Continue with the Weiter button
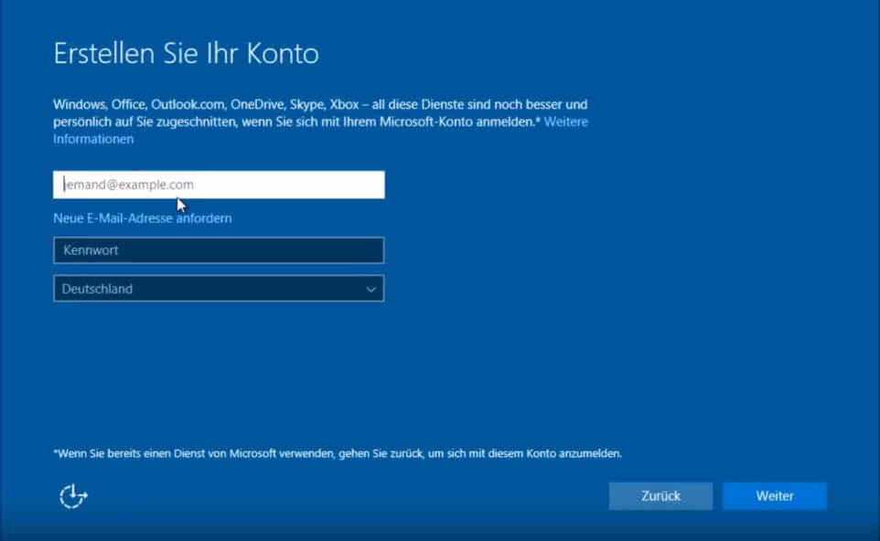 [x=775, y=496]
